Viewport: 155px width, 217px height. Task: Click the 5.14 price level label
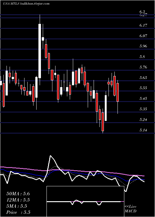point(143,130)
